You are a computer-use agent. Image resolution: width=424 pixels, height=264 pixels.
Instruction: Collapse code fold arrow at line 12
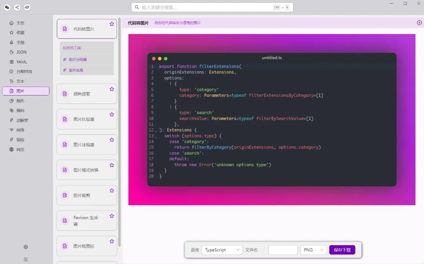pyautogui.click(x=156, y=131)
